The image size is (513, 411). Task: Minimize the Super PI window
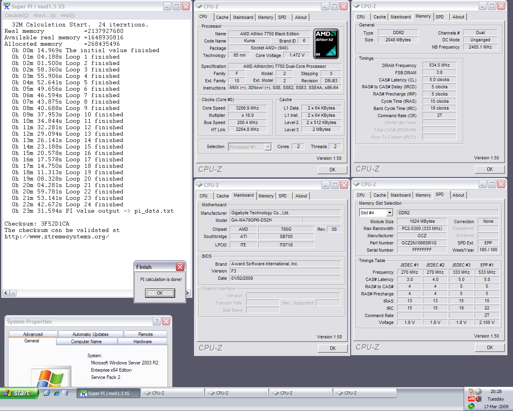pyautogui.click(x=168, y=6)
